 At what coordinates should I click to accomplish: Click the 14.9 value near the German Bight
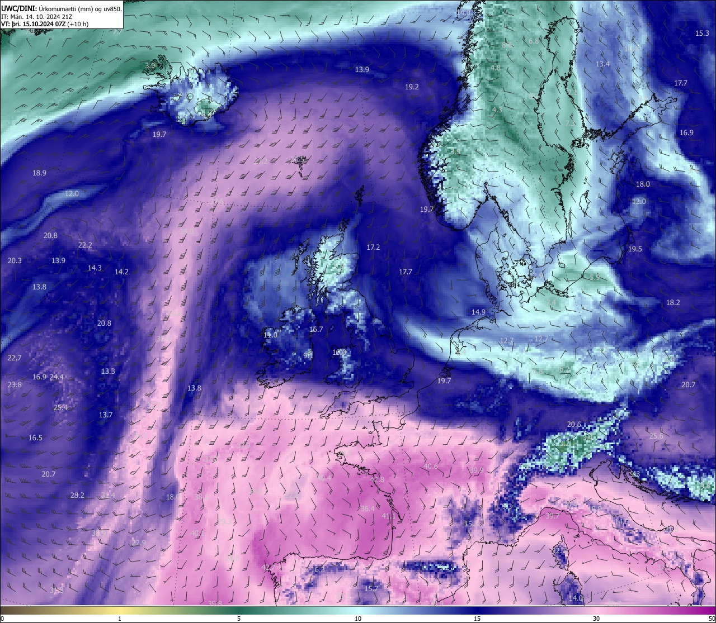478,312
